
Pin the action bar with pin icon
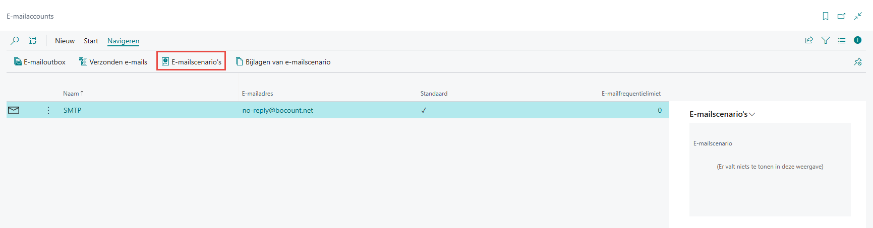coord(857,62)
